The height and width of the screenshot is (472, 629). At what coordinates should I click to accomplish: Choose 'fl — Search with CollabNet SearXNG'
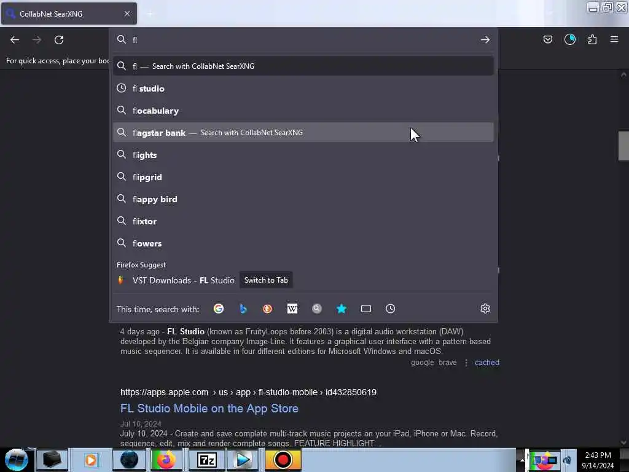tap(303, 66)
